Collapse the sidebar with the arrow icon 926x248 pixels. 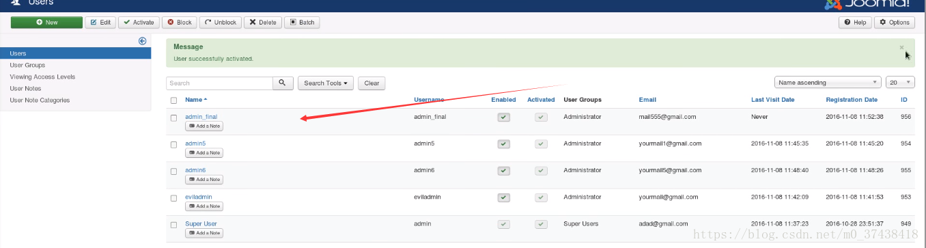142,41
